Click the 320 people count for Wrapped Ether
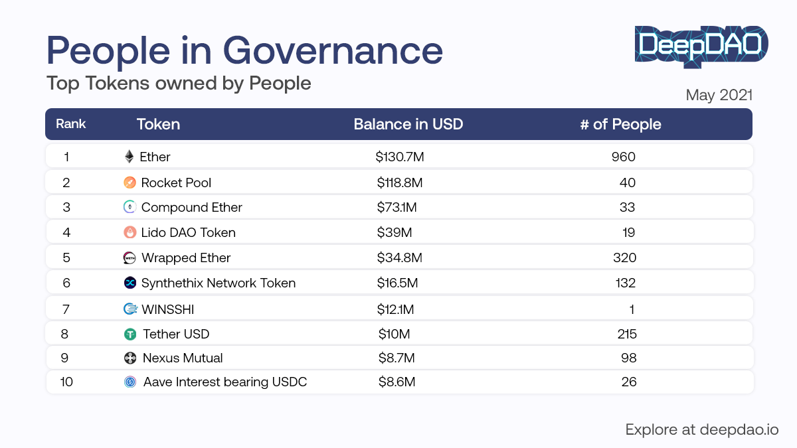The width and height of the screenshot is (797, 448). point(624,258)
